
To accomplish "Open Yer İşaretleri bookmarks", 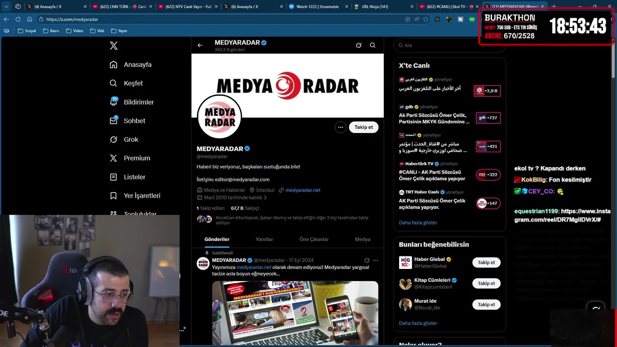I will [x=135, y=196].
